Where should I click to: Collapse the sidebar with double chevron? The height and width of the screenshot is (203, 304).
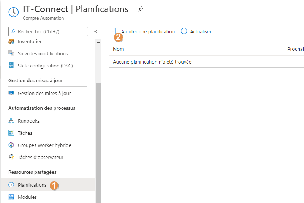95,31
